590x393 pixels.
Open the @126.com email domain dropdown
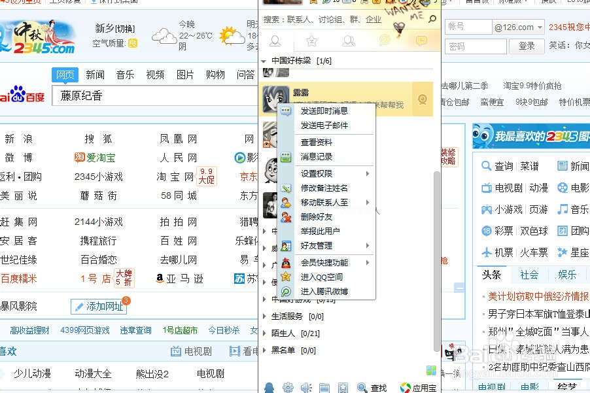pyautogui.click(x=540, y=27)
